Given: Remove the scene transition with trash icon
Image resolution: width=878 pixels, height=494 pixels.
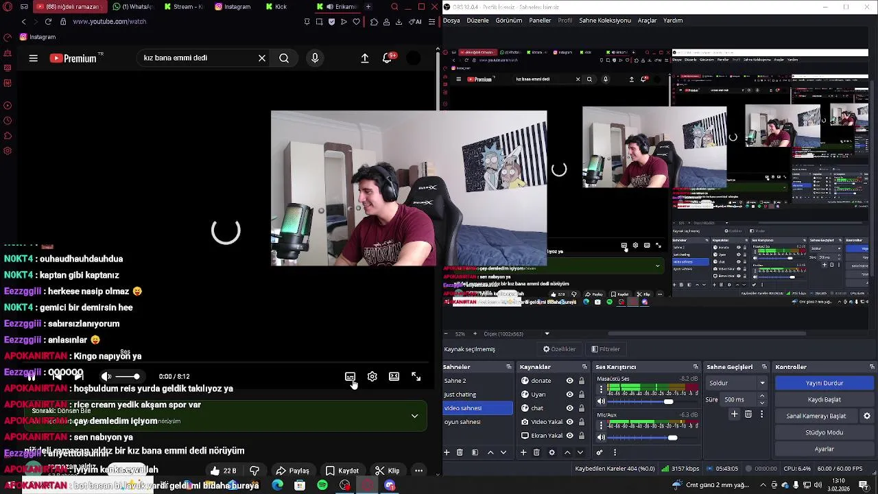Looking at the screenshot, I should click(748, 414).
